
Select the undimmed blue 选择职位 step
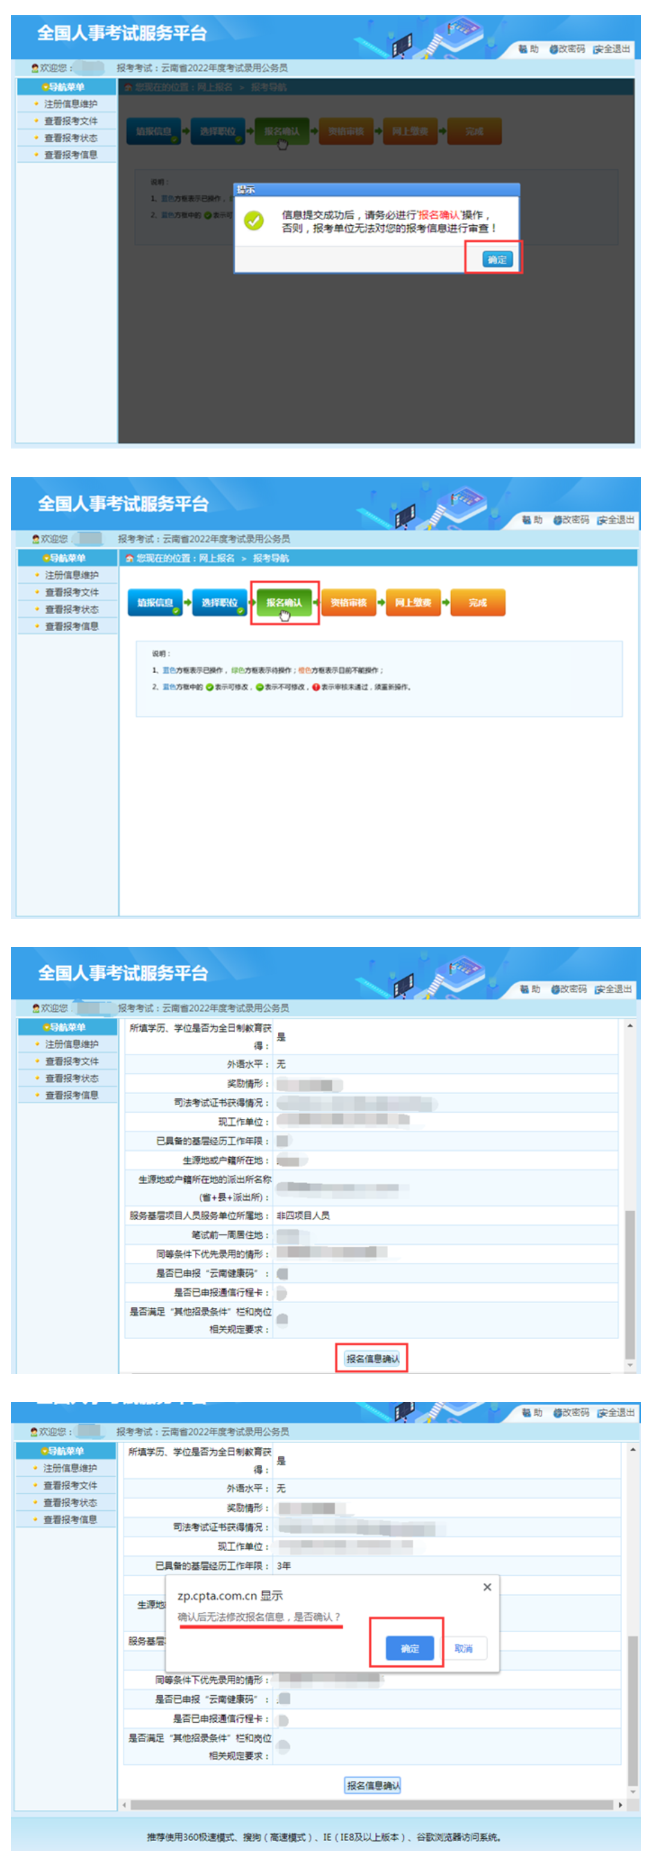pos(220,602)
